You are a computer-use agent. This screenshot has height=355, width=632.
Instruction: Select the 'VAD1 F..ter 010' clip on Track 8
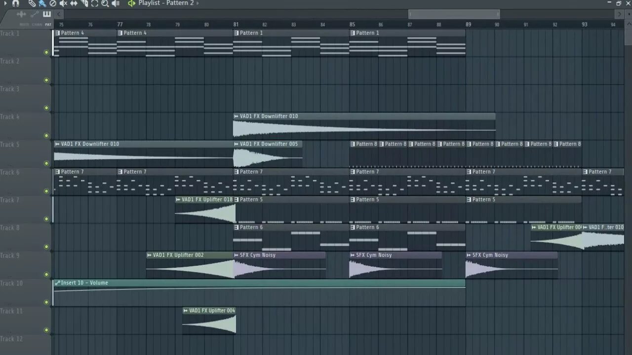603,238
